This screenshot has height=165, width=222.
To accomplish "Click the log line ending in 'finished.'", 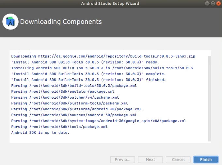I will click(x=88, y=80).
